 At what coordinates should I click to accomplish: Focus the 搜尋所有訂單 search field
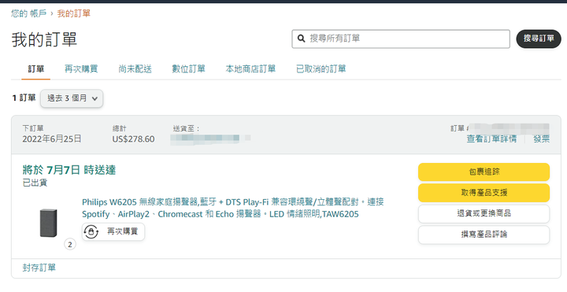[x=401, y=39]
